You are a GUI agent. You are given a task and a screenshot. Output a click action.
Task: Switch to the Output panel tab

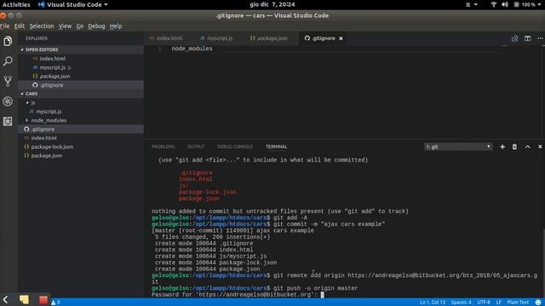(196, 147)
